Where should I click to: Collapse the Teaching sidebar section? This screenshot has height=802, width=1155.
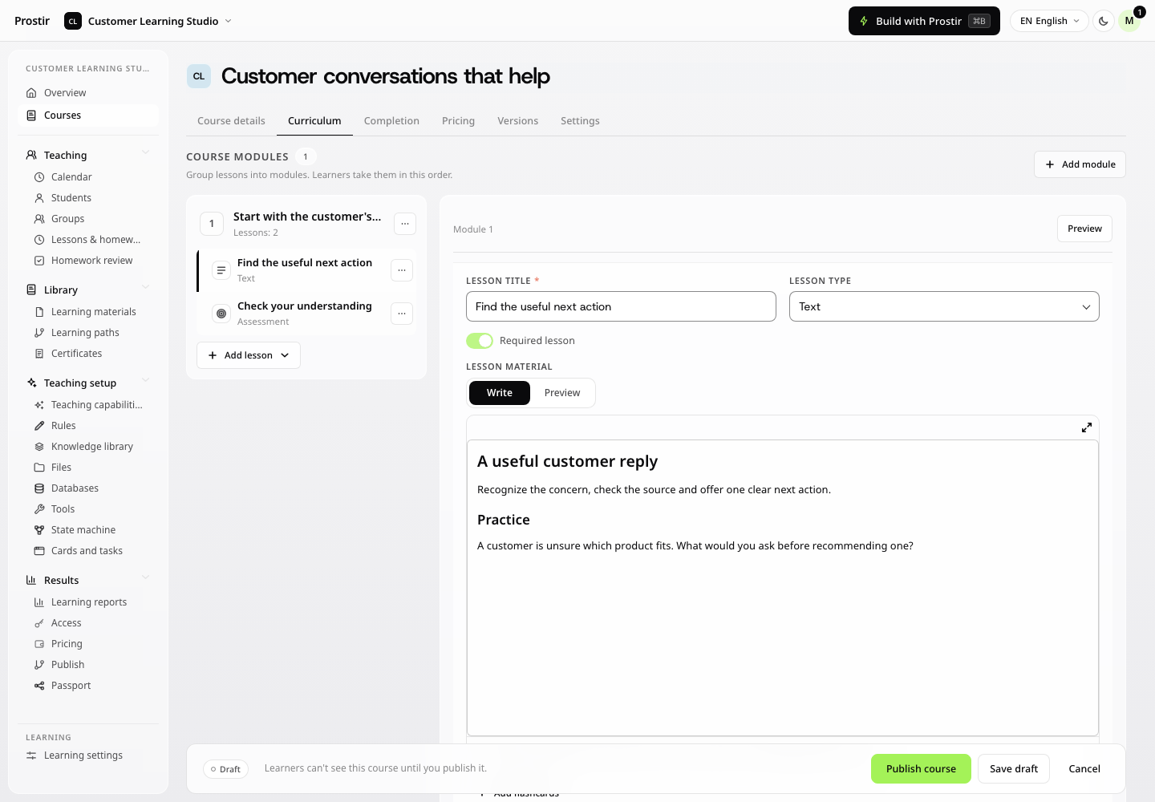[145, 152]
